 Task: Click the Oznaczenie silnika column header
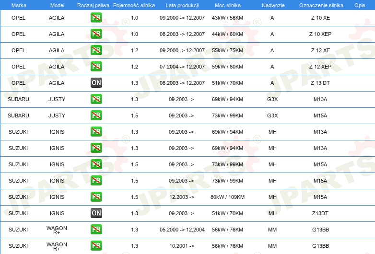point(321,5)
